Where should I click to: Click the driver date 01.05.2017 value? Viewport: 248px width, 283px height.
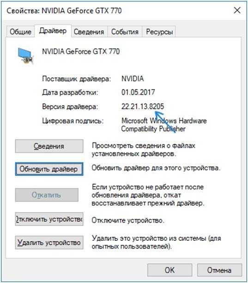(x=138, y=92)
